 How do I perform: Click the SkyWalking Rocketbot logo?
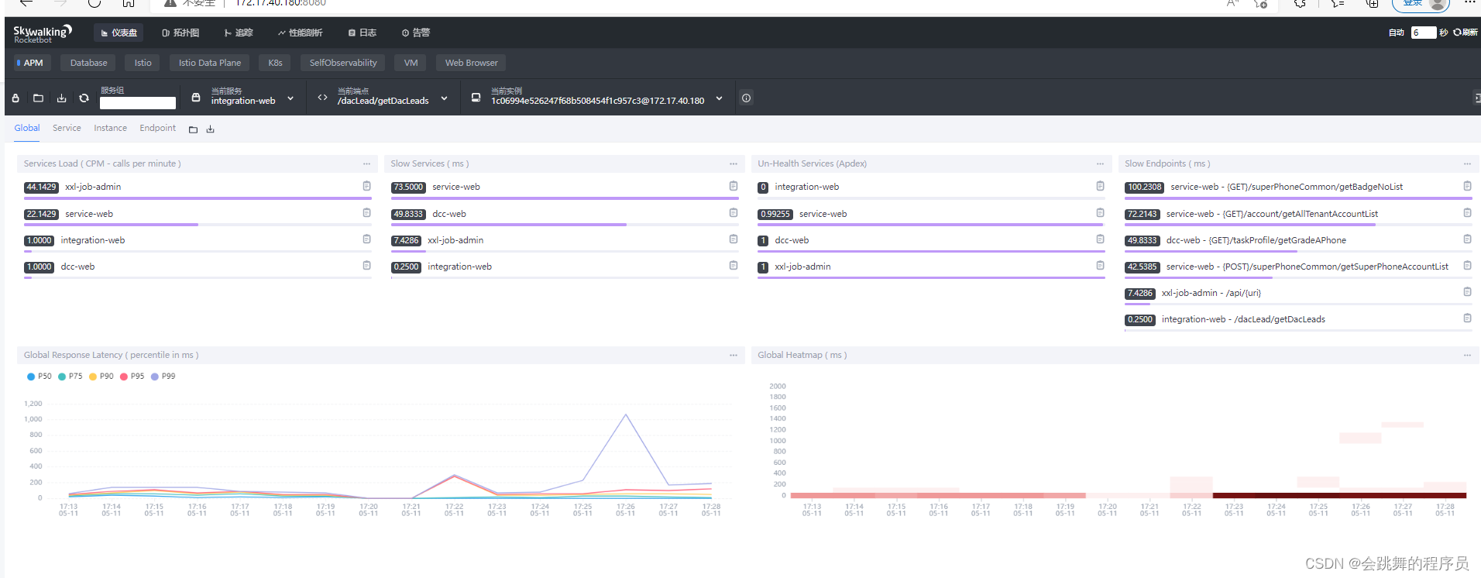tap(43, 33)
